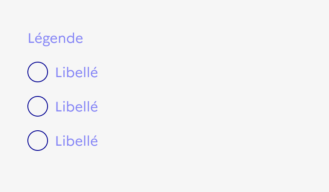The image size is (329, 192).
Task: Activate the blue circle beside the second Libellé
Action: pyautogui.click(x=38, y=106)
